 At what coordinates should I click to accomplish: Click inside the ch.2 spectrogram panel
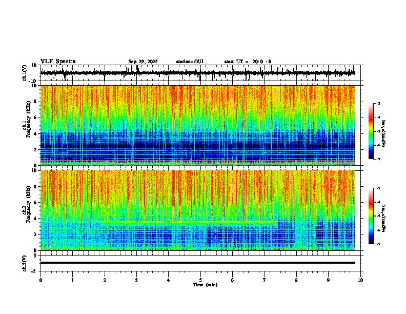coord(197,210)
